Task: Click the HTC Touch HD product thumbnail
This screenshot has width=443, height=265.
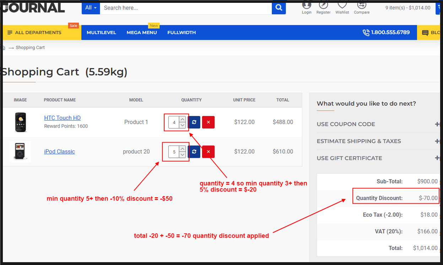Action: click(x=20, y=122)
